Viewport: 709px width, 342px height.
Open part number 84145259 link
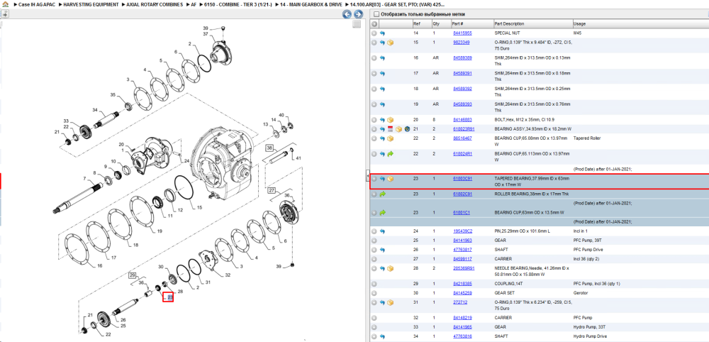462,293
